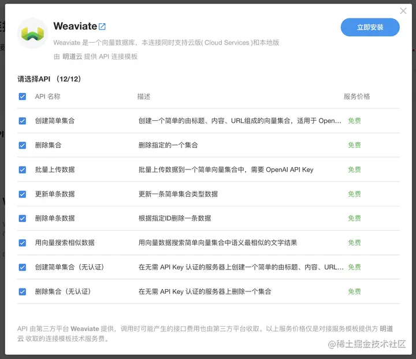Uncheck the 删除集合 checkbox
The height and width of the screenshot is (359, 416).
pyautogui.click(x=23, y=145)
